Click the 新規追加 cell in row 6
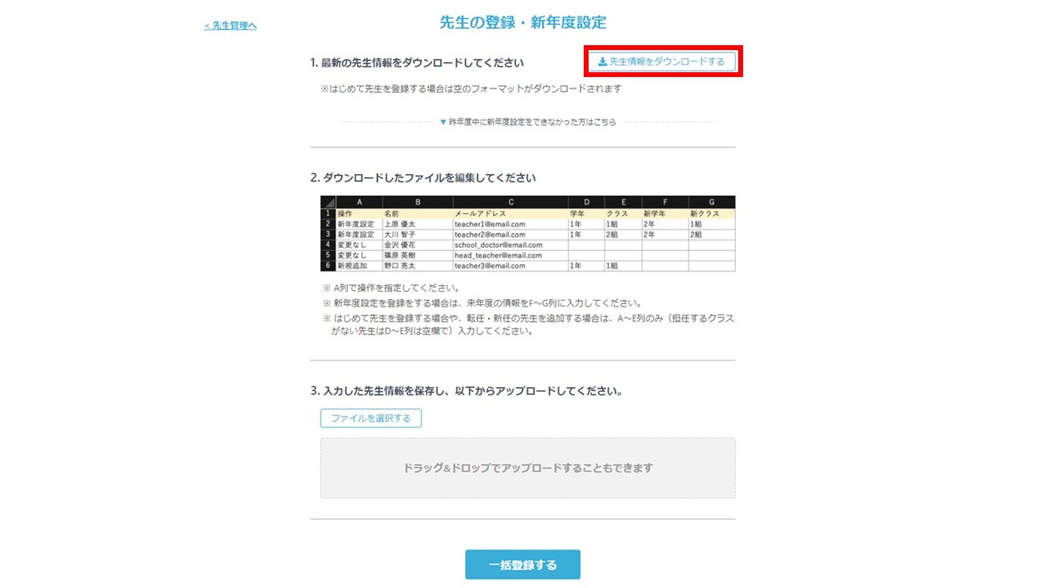1046x588 pixels. 352,266
